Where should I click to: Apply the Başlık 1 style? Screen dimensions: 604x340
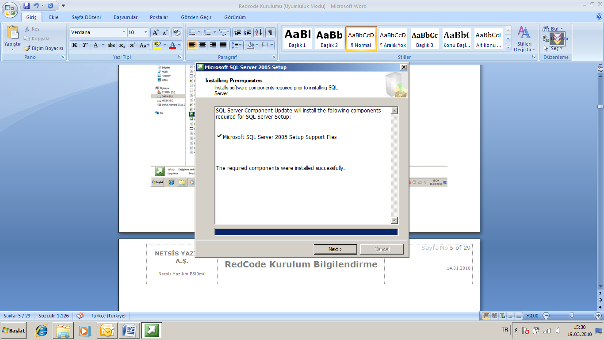click(298, 39)
